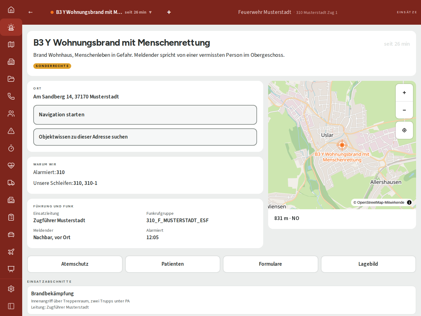
Task: Click 310 Musterstadt Zug 1 in header
Action: [x=317, y=12]
